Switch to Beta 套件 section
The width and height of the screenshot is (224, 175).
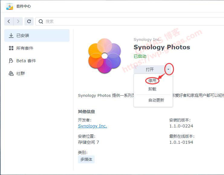[26, 61]
